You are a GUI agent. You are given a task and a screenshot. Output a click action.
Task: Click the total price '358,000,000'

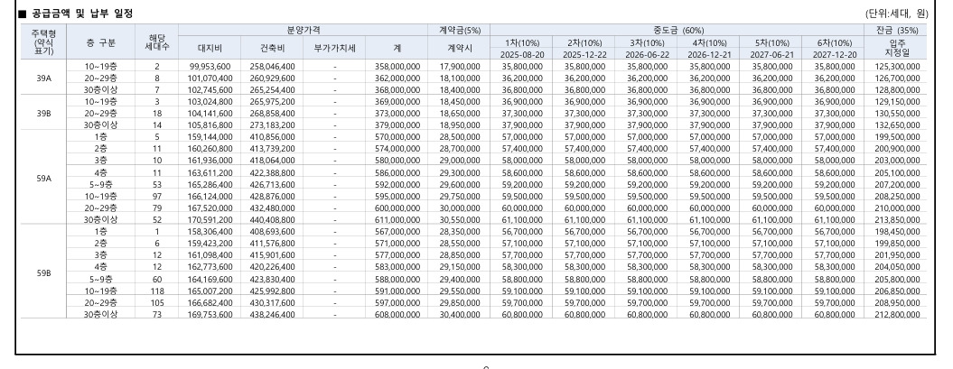pyautogui.click(x=397, y=66)
